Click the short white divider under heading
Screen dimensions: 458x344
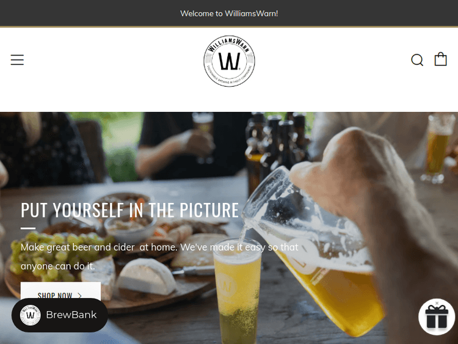[28, 229]
